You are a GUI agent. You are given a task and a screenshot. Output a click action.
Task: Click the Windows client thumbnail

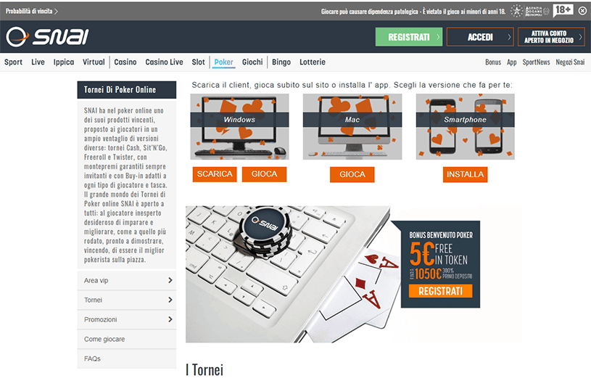pos(239,127)
